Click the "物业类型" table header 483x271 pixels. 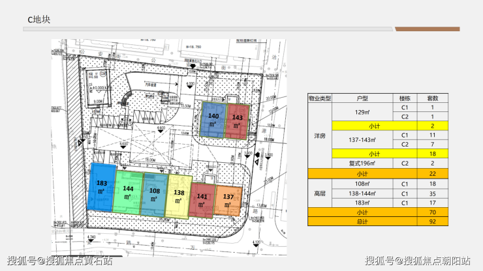(x=320, y=98)
